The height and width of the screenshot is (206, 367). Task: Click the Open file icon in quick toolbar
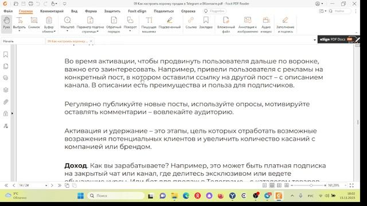[16, 4]
